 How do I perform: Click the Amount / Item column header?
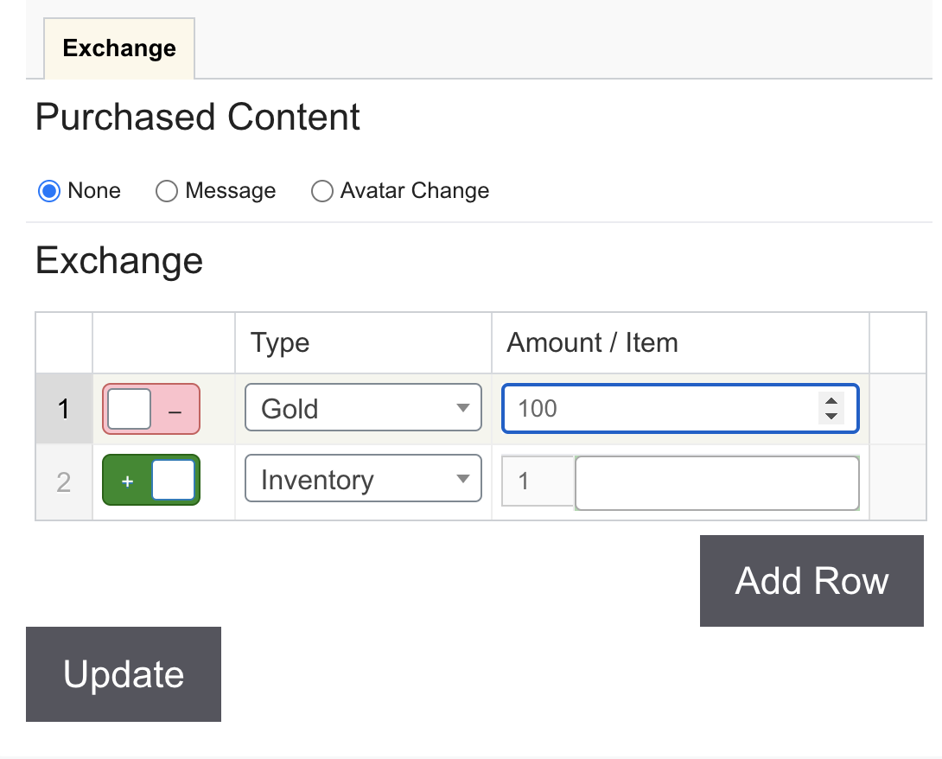(680, 343)
